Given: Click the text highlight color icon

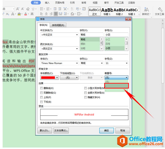Looking at the screenshot, I should [19, 14].
